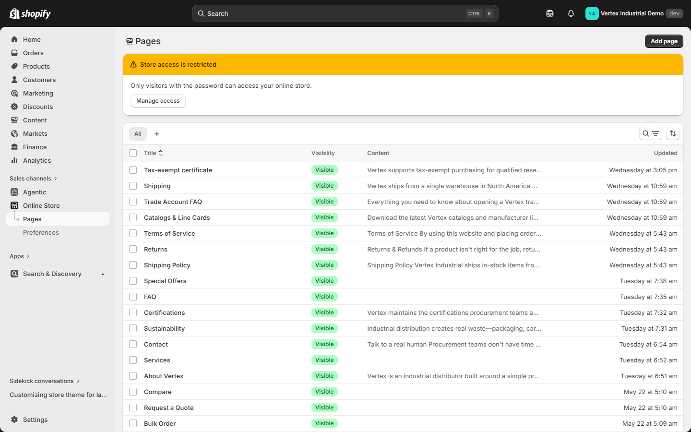Open the sort pages button
691x432 pixels.
click(673, 133)
